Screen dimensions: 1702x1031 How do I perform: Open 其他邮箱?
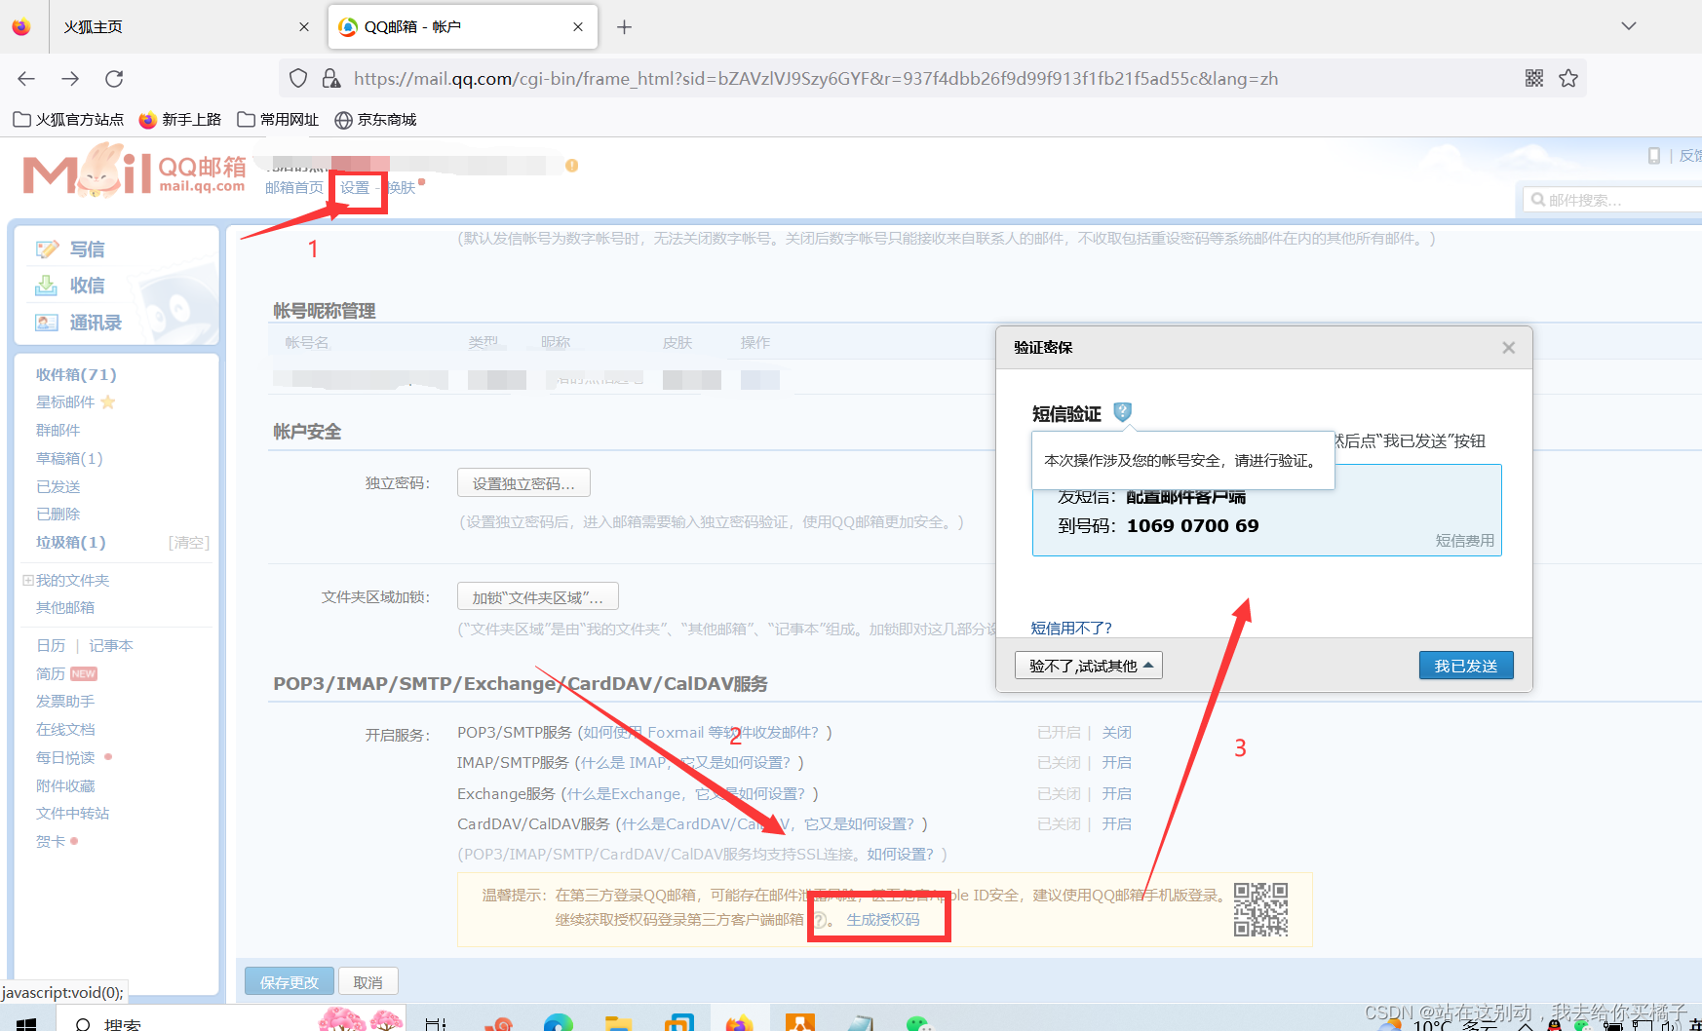pyautogui.click(x=65, y=608)
